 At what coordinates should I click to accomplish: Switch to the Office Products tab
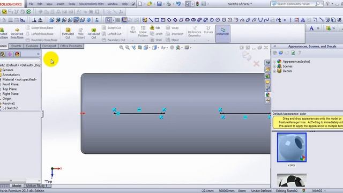click(x=71, y=46)
